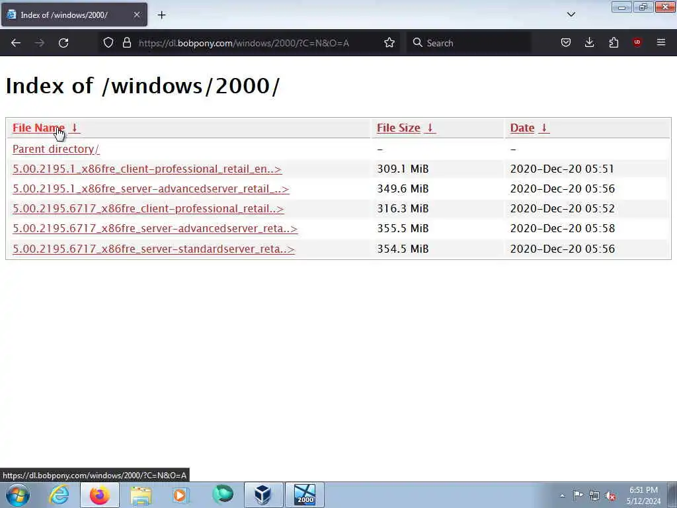Open Windows Explorer folder in taskbar
This screenshot has height=508, width=677.
click(141, 495)
